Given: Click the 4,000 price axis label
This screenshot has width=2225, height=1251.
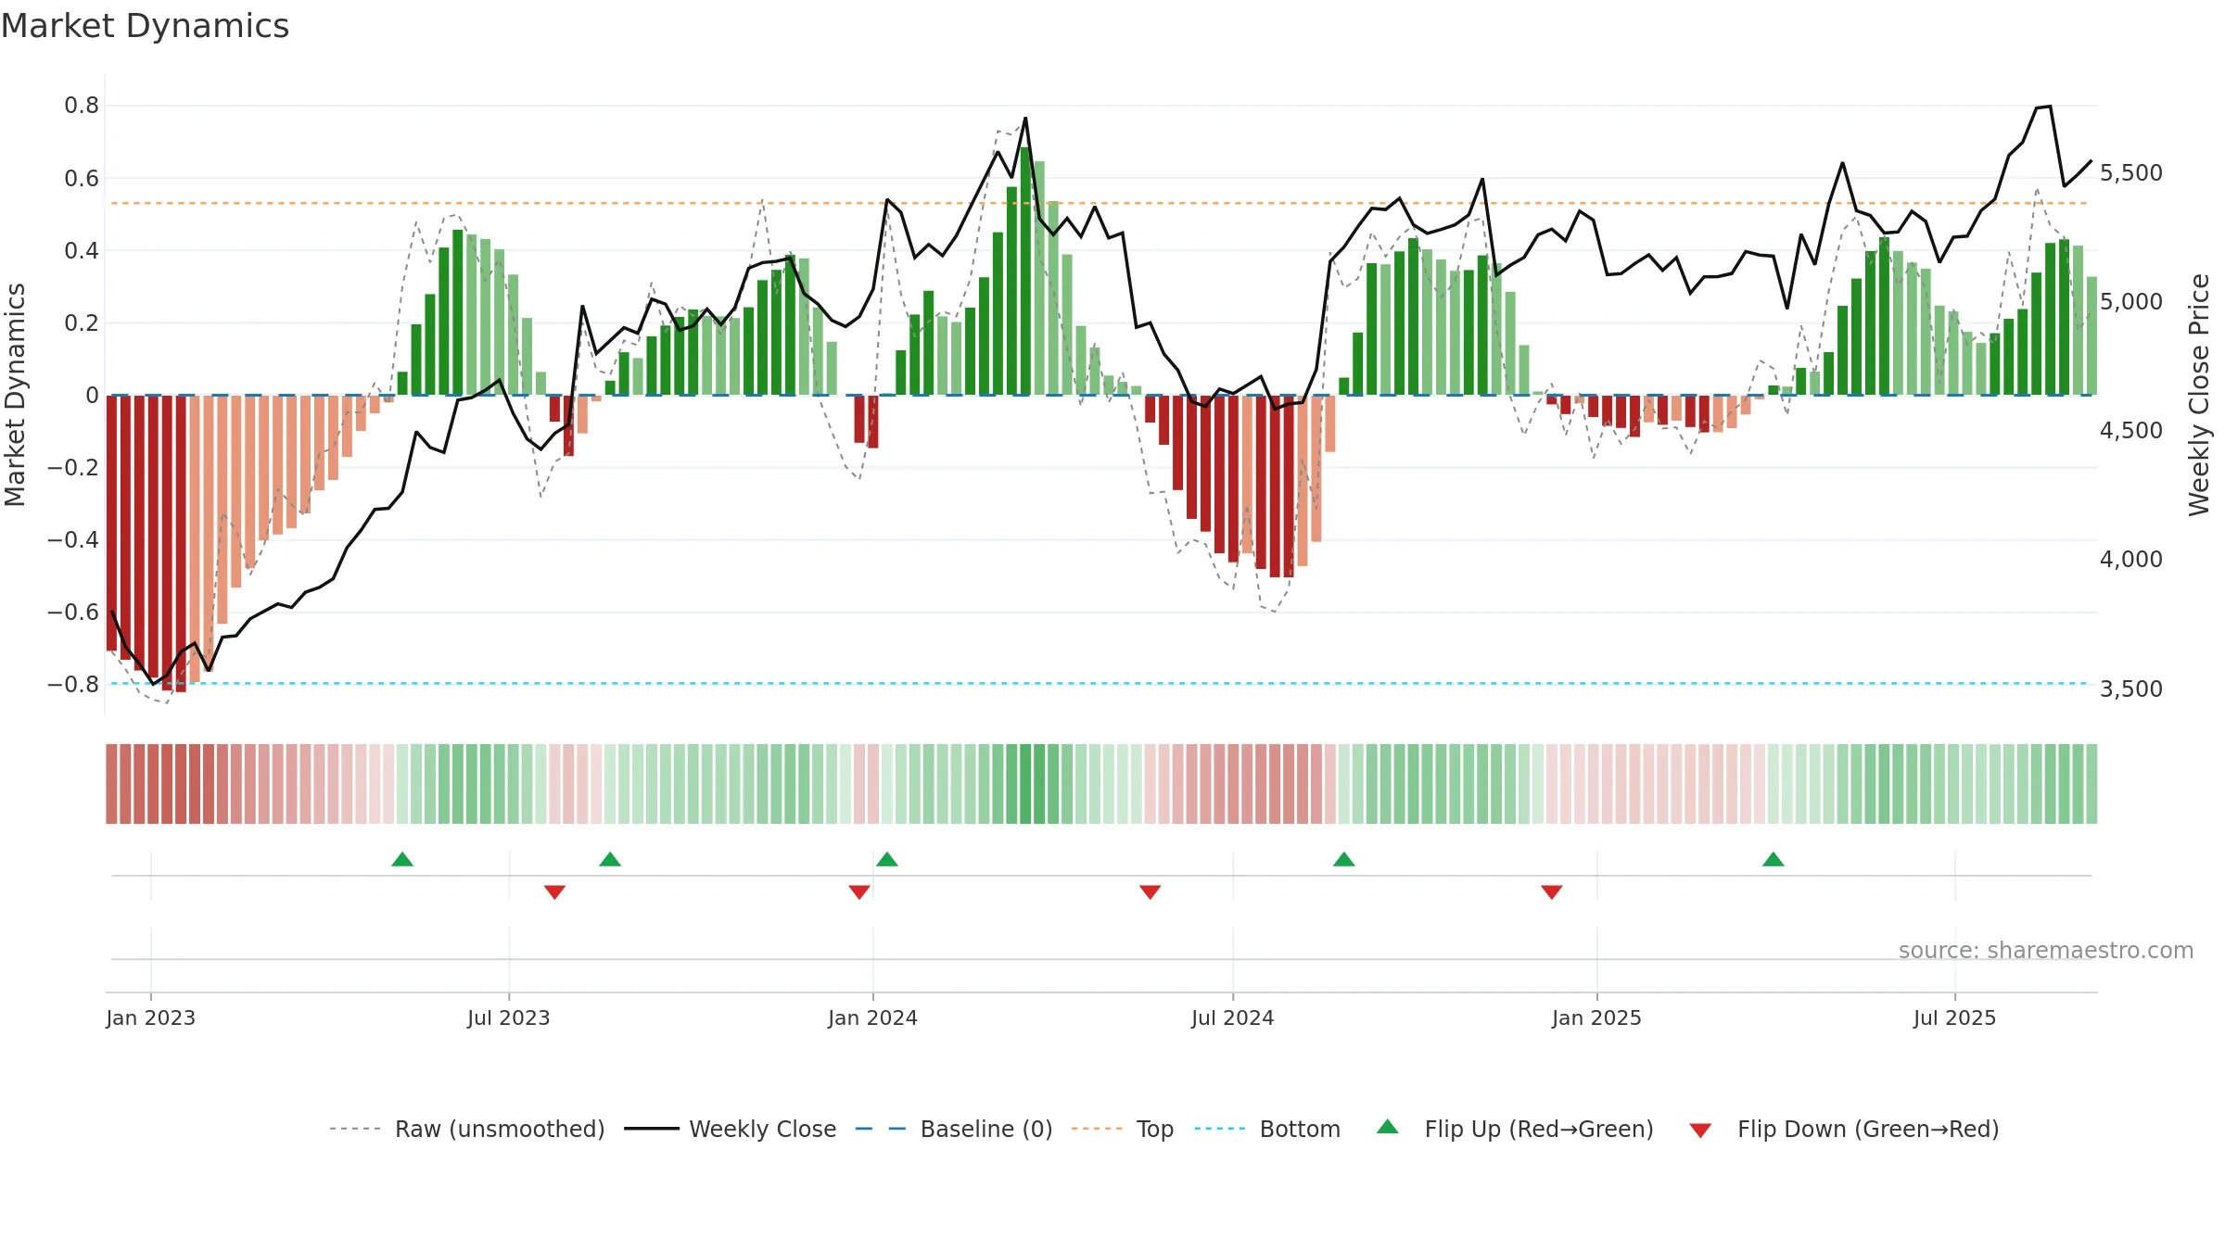Looking at the screenshot, I should pyautogui.click(x=2131, y=560).
